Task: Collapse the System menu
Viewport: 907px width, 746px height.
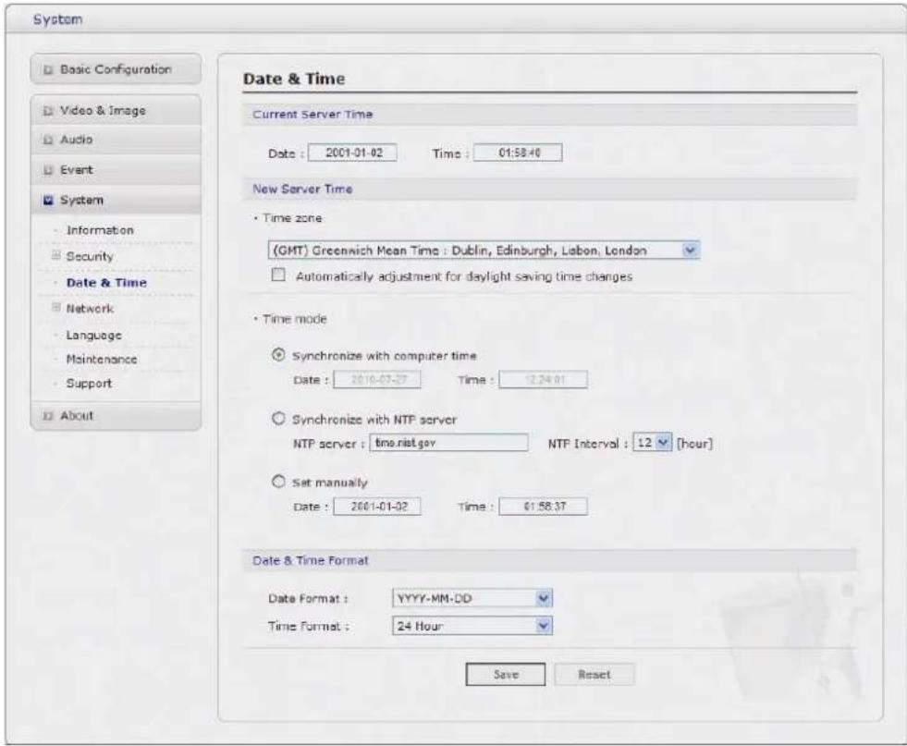Action: point(116,200)
